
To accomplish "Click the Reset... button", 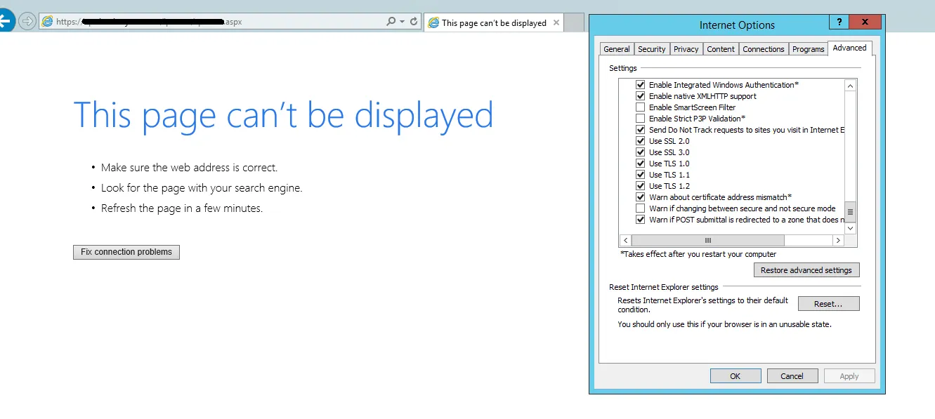I will coord(828,304).
